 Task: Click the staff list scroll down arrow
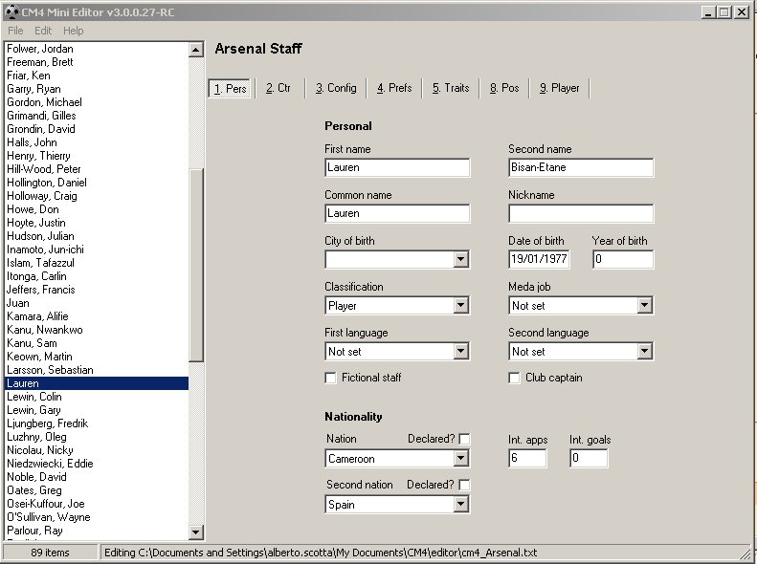[x=196, y=532]
